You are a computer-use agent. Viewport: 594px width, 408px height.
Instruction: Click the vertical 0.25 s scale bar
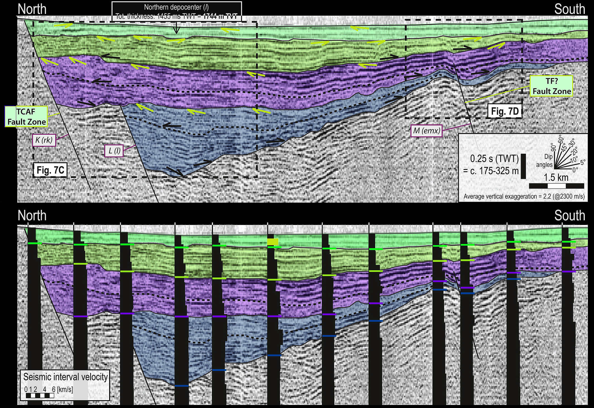point(523,166)
